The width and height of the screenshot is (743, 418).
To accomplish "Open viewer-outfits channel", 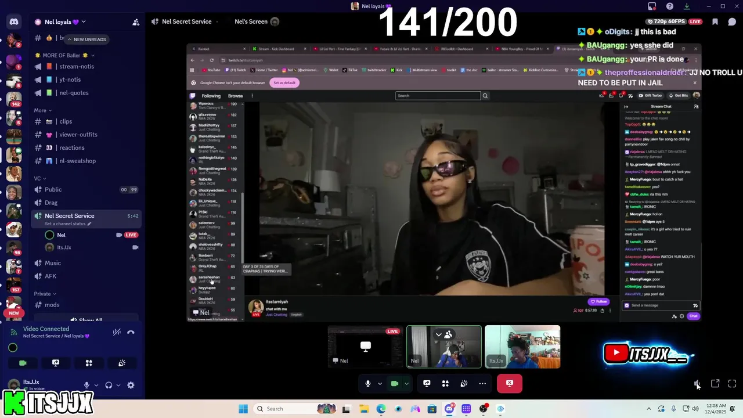I will [78, 135].
